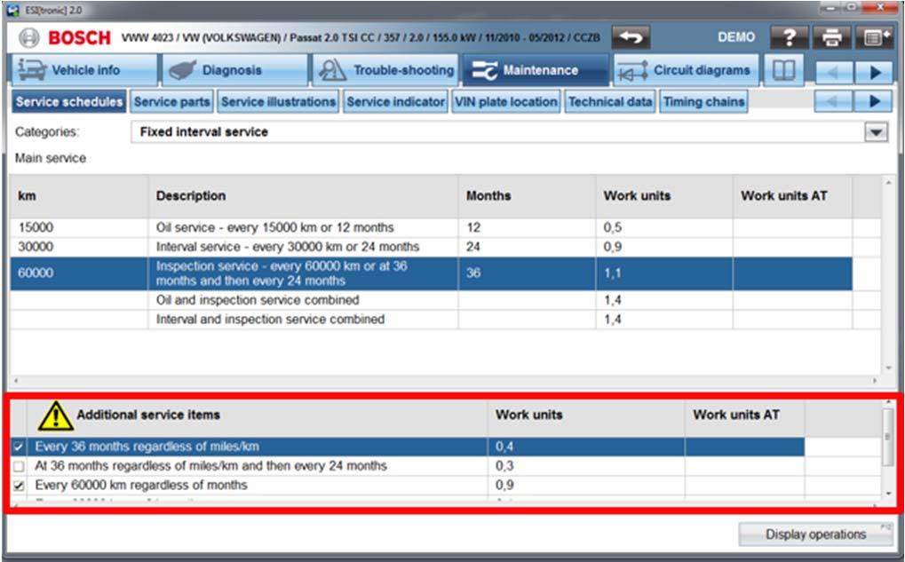Select Interval and inspection service combined row
This screenshot has height=562, width=905.
coord(431,319)
